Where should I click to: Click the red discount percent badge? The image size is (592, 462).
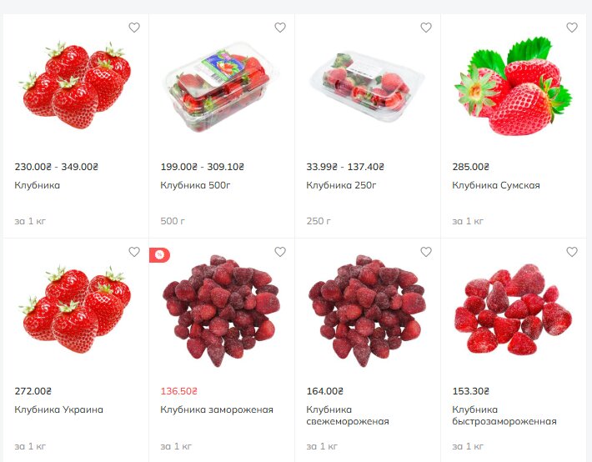pos(159,255)
